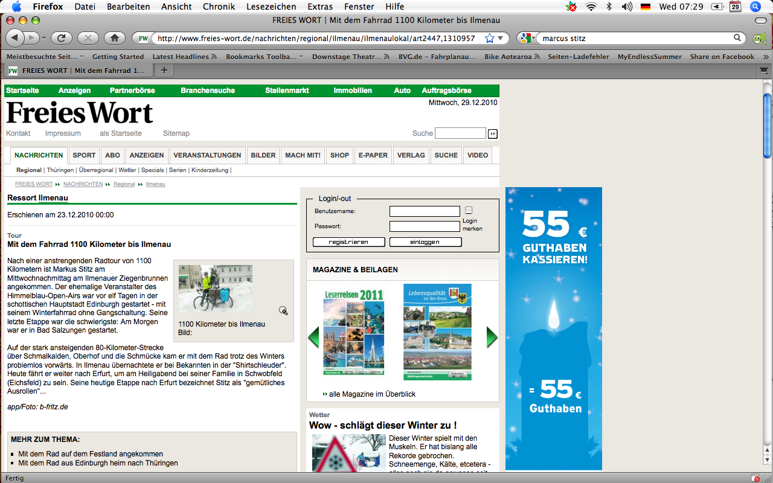Open the list all tabs dropdown
This screenshot has width=773, height=483.
[x=763, y=71]
